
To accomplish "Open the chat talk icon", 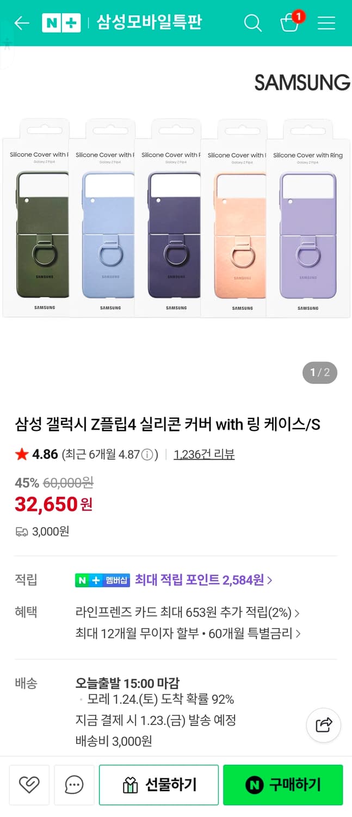I will click(74, 784).
